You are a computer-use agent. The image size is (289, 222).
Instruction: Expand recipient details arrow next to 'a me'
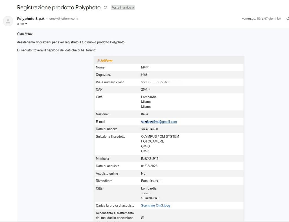coord(26,24)
